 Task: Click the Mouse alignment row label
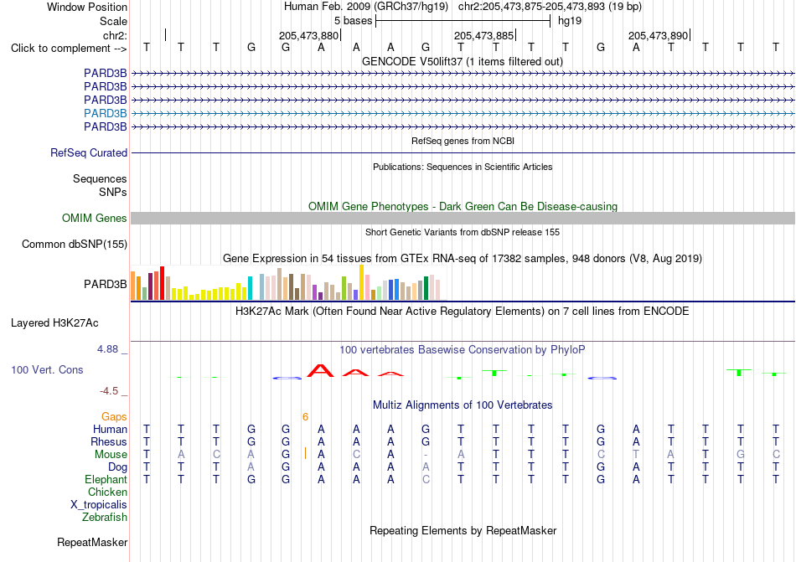click(111, 455)
